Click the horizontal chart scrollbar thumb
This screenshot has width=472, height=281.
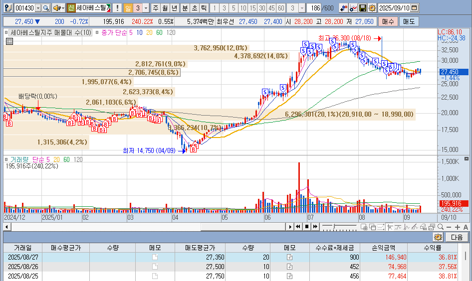click(x=242, y=227)
